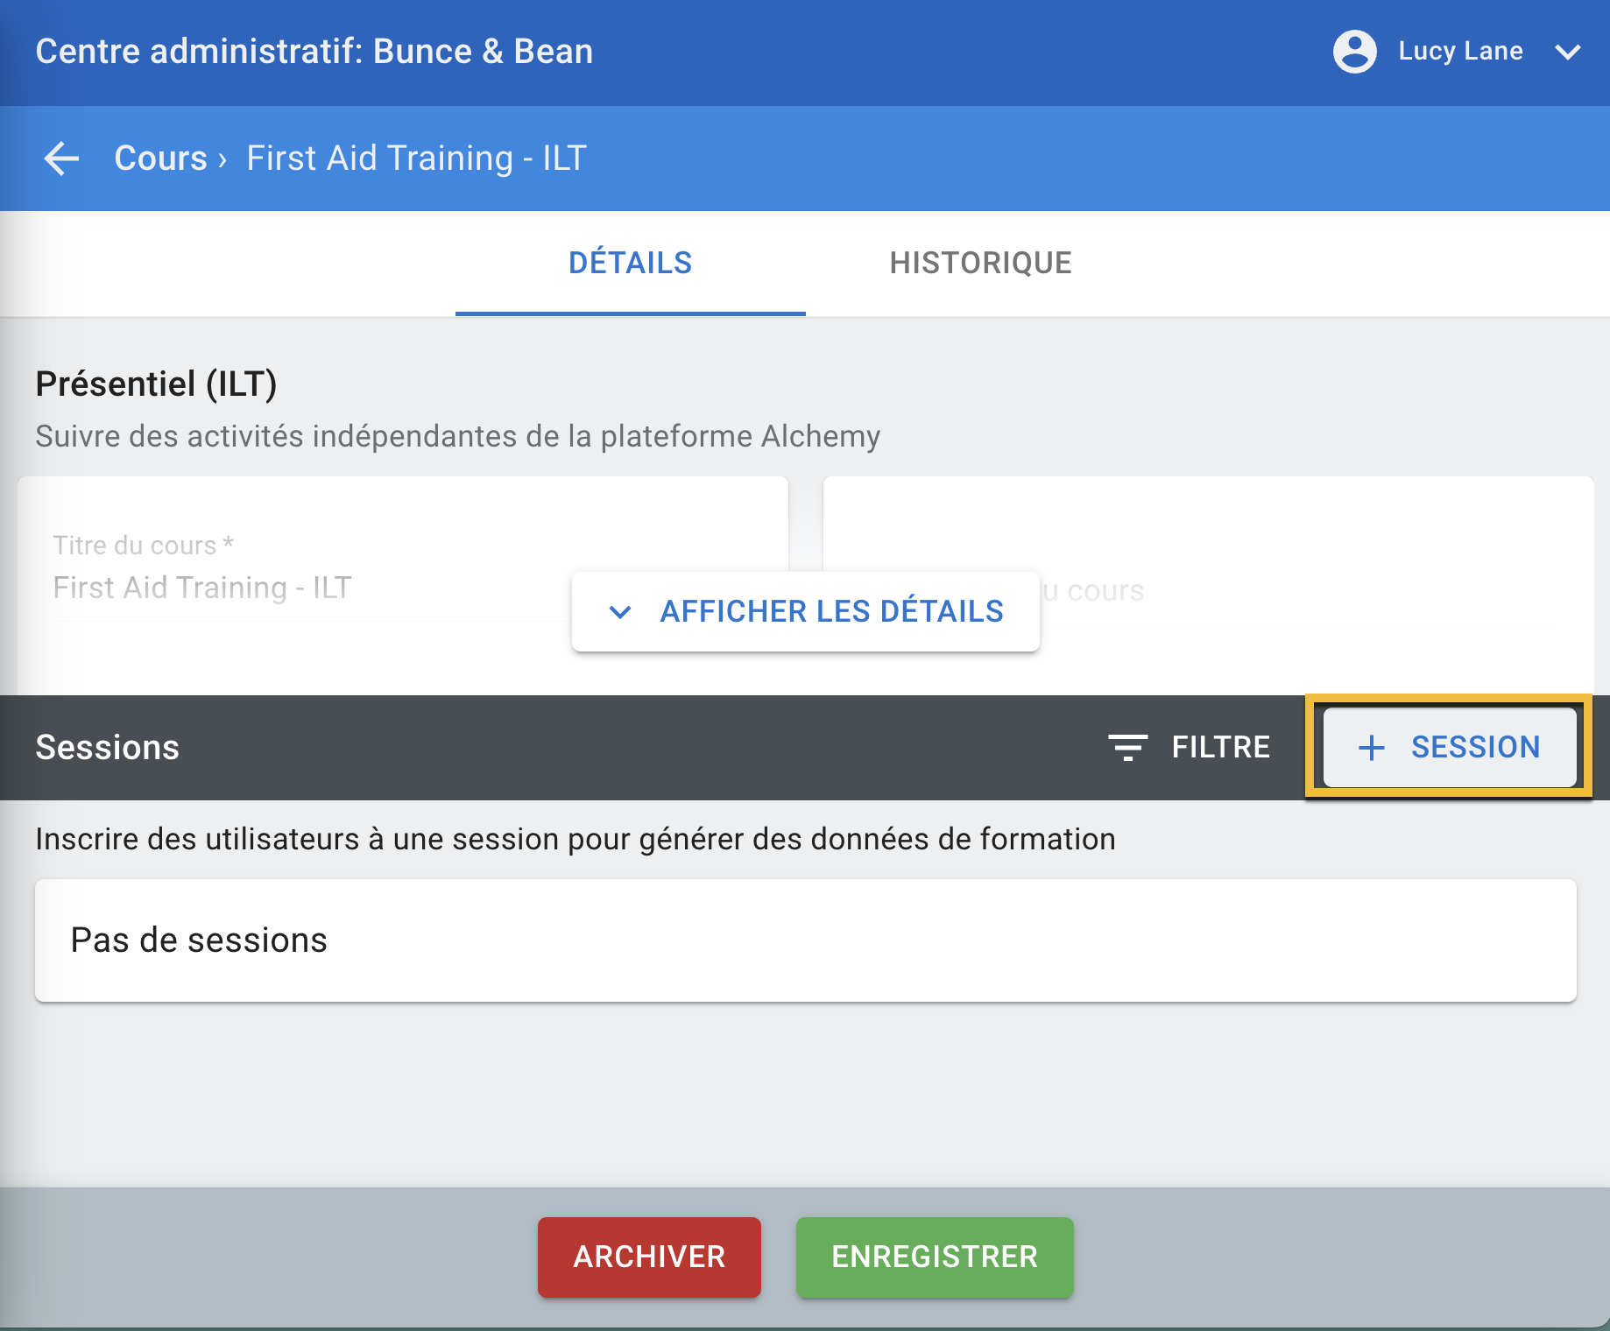1610x1331 pixels.
Task: Save with the green ENREGISTRER button
Action: (x=934, y=1257)
